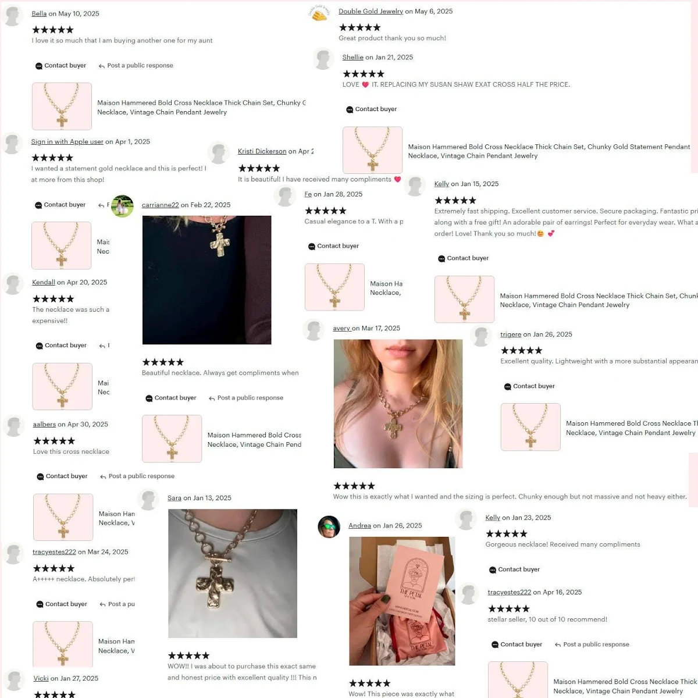This screenshot has height=698, width=698.
Task: Click the chat bubble icon under Shellie's review
Action: [350, 109]
